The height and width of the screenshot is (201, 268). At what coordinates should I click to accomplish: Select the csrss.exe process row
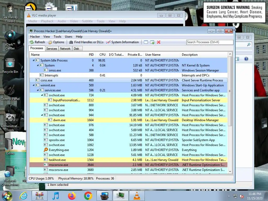(x=128, y=80)
